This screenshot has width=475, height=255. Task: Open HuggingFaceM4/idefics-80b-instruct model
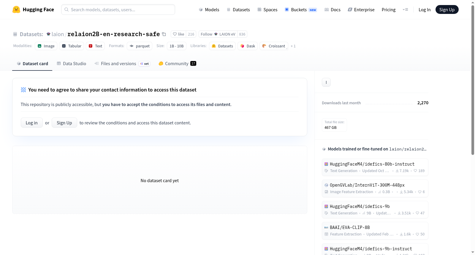click(375, 167)
